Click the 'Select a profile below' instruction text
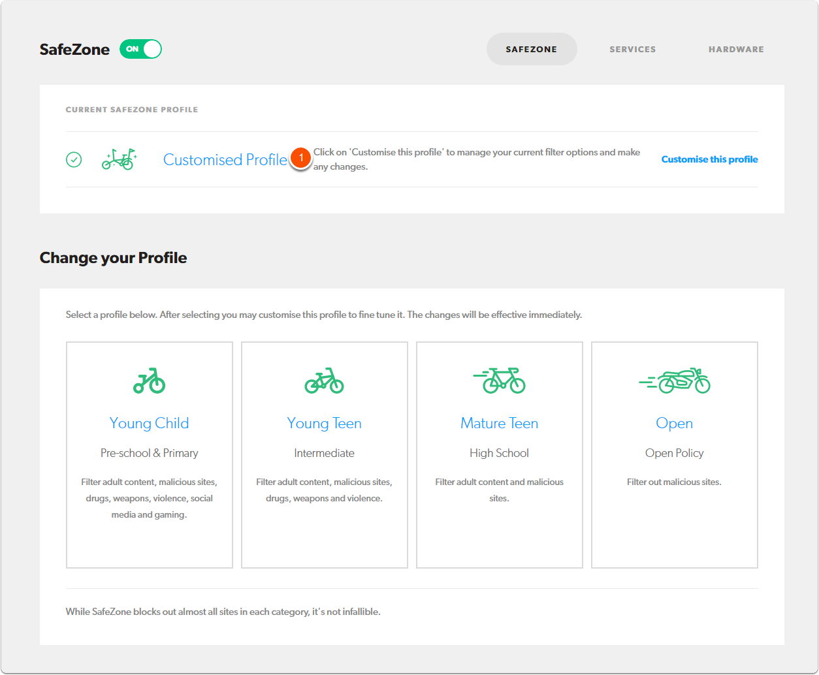 (x=323, y=315)
